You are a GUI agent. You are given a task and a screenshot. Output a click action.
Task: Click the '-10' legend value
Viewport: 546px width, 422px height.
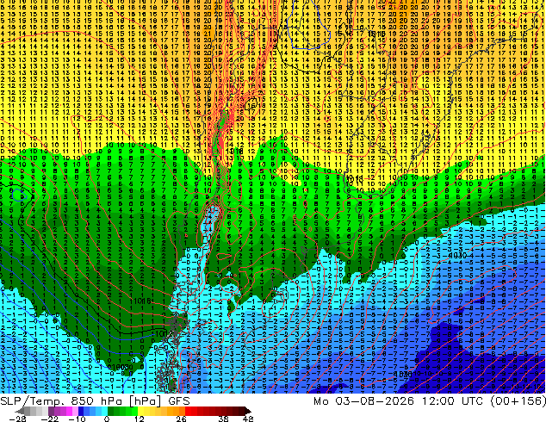77,419
